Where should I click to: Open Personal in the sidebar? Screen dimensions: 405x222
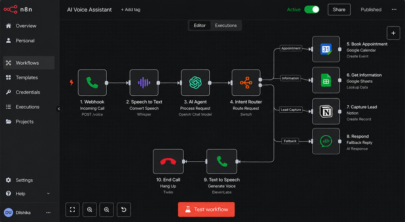click(29, 40)
